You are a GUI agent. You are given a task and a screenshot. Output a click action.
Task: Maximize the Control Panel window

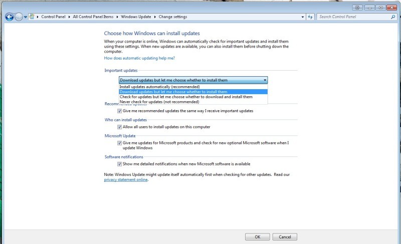pyautogui.click(x=380, y=8)
